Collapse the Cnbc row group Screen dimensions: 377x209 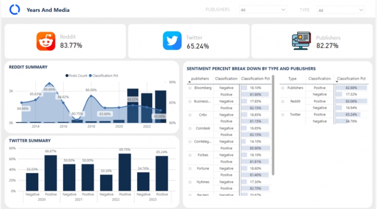pos(190,115)
